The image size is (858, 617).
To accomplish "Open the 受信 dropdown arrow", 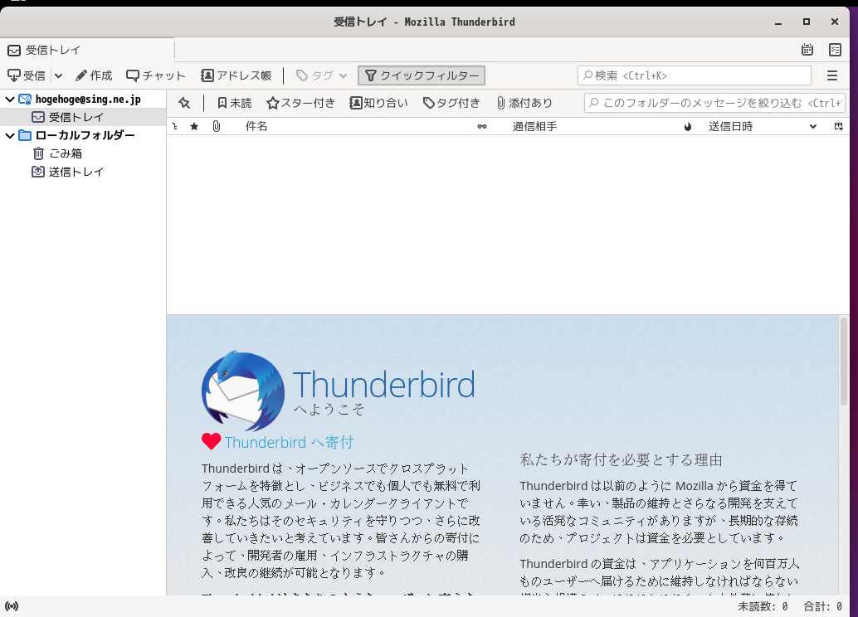I will pos(59,75).
